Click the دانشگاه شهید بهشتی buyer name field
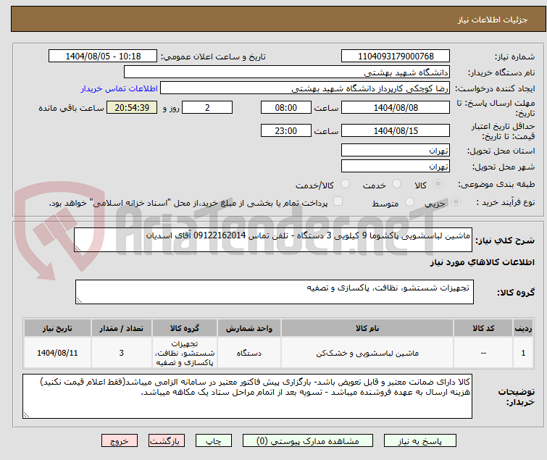 pyautogui.click(x=287, y=72)
